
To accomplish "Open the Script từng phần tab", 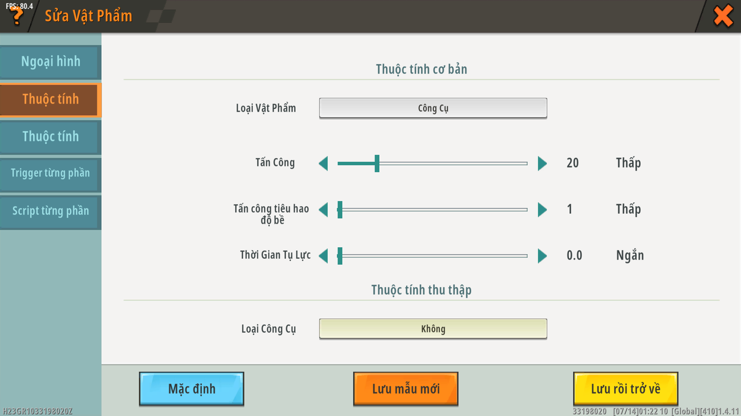I will [x=50, y=211].
